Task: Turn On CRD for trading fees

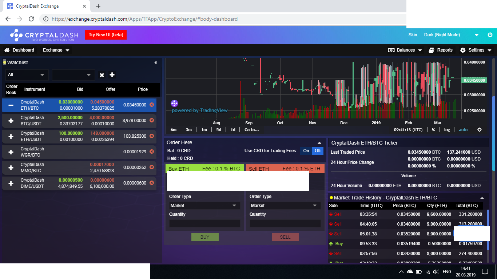Action: click(x=306, y=151)
